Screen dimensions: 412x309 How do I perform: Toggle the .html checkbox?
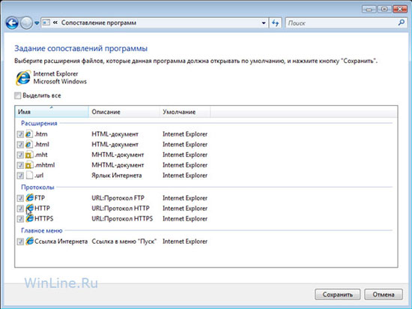tap(20, 145)
